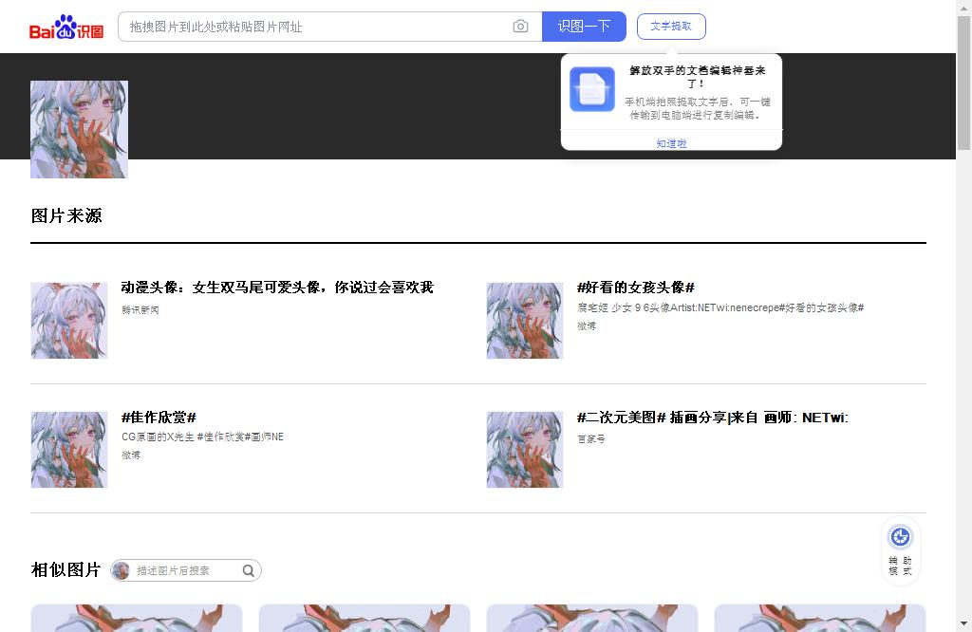
Task: Dismiss tooltip via 知道啦 link
Action: point(671,143)
